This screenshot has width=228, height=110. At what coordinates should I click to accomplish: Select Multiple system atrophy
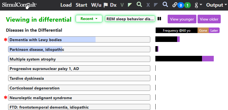tap(79, 59)
